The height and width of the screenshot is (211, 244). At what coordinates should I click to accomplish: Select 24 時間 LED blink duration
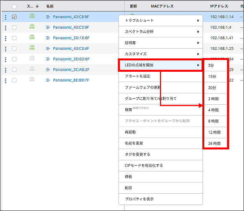pyautogui.click(x=215, y=144)
